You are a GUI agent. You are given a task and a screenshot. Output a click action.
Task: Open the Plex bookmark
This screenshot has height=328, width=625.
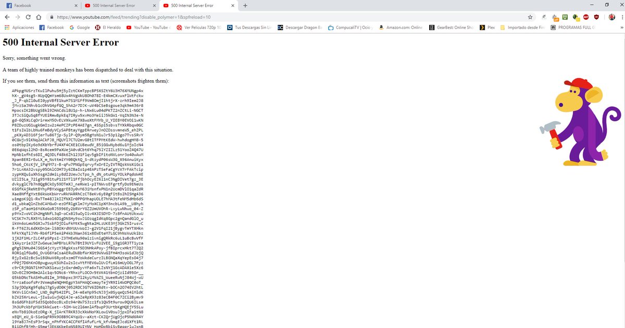488,28
